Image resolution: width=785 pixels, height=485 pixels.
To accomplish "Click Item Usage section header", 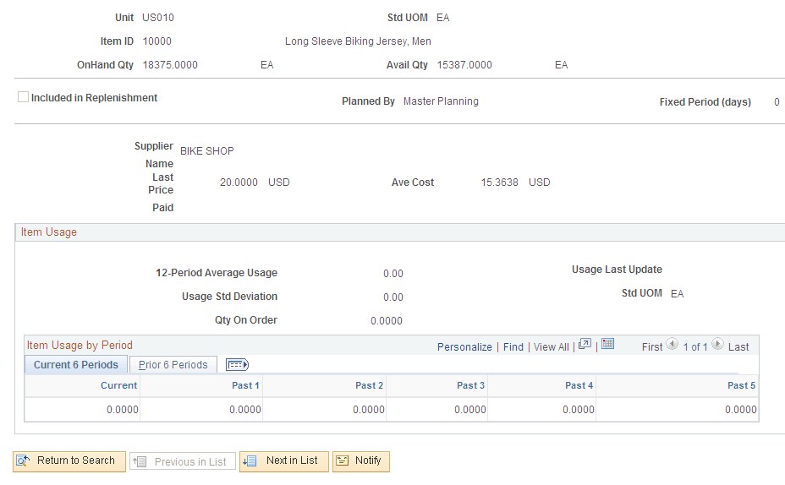I will pos(48,232).
